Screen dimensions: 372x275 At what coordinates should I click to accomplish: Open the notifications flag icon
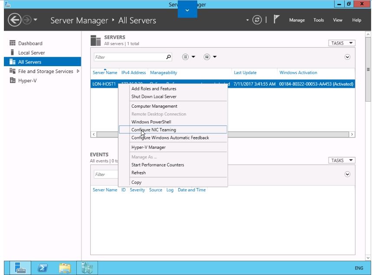pyautogui.click(x=277, y=20)
